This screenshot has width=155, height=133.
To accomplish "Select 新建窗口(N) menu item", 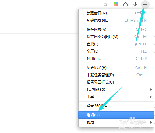I will [116, 13].
